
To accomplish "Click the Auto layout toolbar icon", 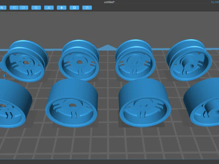I will click(49, 8).
